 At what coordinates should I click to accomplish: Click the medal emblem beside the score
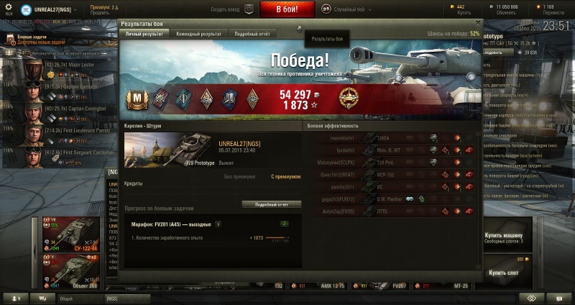[x=349, y=99]
